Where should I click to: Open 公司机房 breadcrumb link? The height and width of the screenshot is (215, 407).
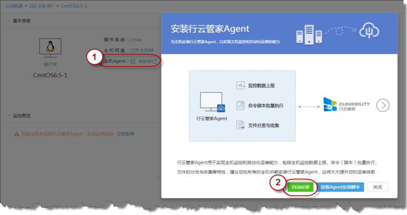coord(14,6)
